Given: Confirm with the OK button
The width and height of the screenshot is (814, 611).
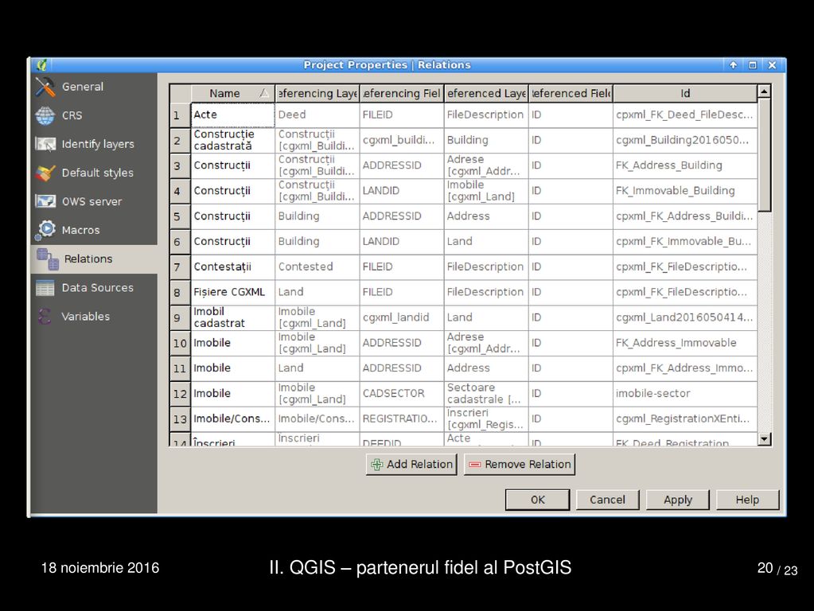Looking at the screenshot, I should click(537, 500).
